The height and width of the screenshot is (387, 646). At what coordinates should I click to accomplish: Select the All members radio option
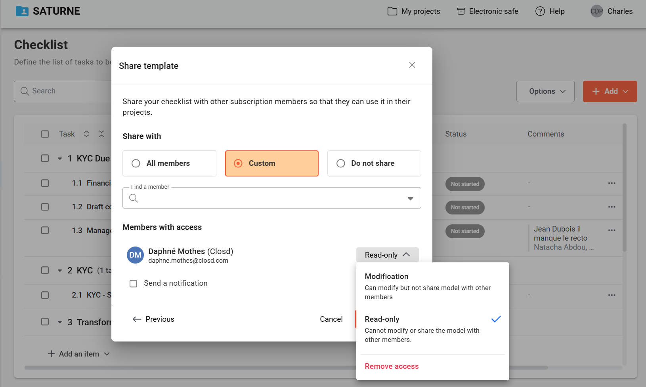click(136, 163)
